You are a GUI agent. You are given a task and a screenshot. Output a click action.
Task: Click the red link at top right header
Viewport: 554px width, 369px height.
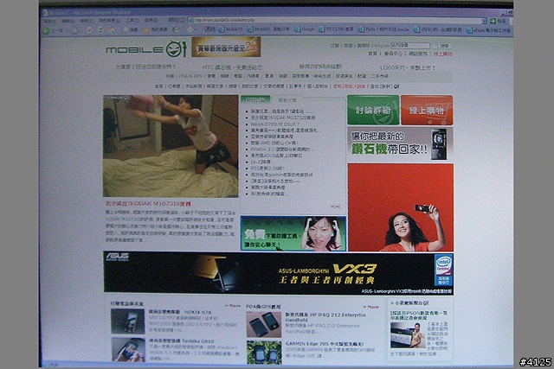(442, 54)
